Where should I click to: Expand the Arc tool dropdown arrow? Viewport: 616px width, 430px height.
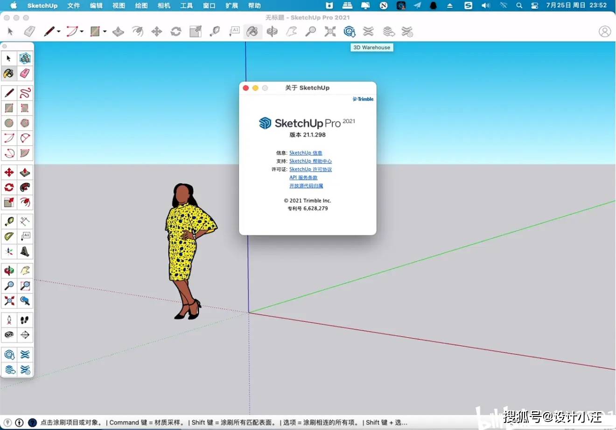coord(82,32)
